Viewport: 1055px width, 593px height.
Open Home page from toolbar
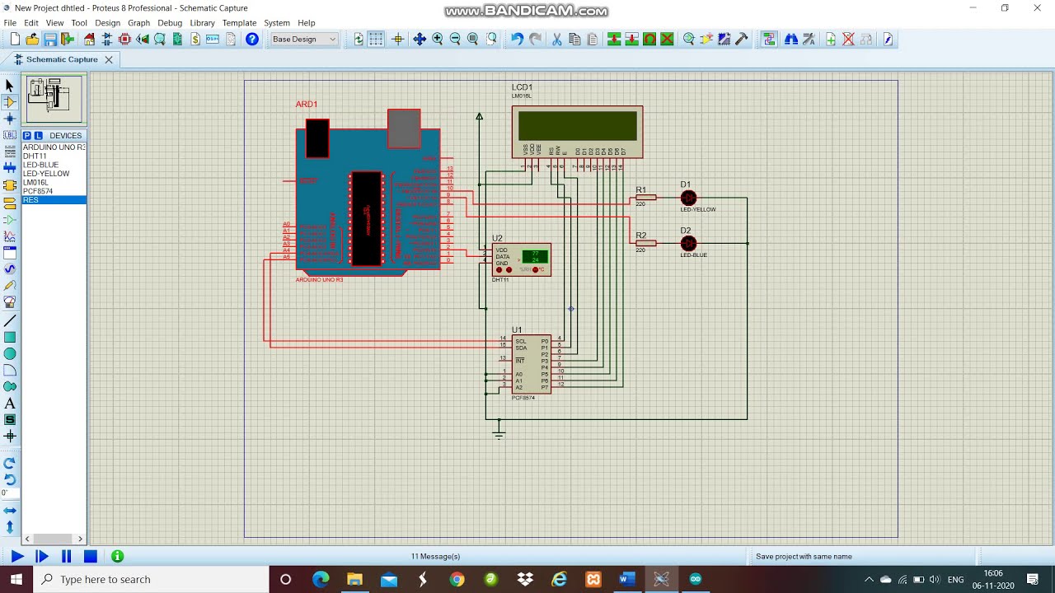tap(89, 40)
